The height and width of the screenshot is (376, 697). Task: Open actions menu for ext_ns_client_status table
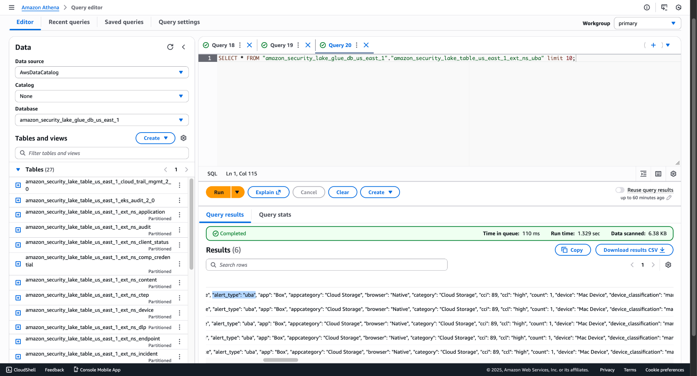click(179, 245)
